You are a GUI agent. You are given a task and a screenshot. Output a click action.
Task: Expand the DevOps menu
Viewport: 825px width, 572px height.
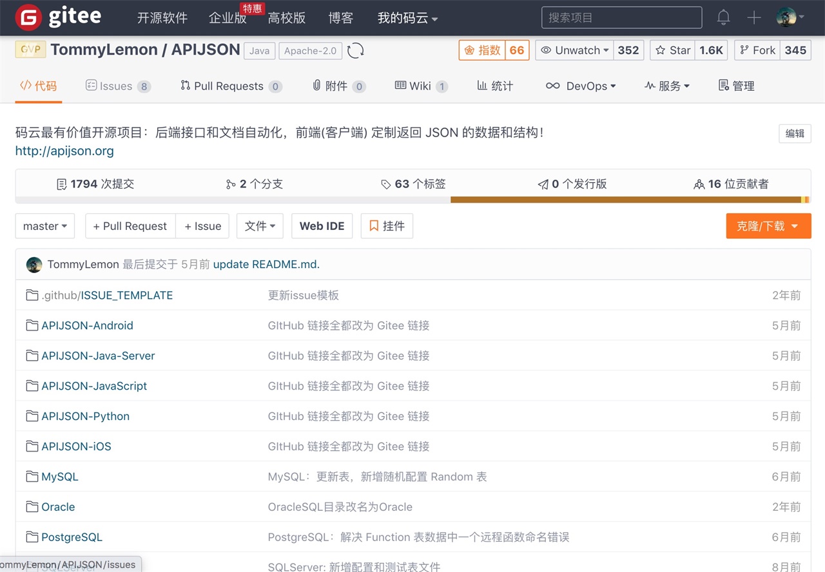580,86
